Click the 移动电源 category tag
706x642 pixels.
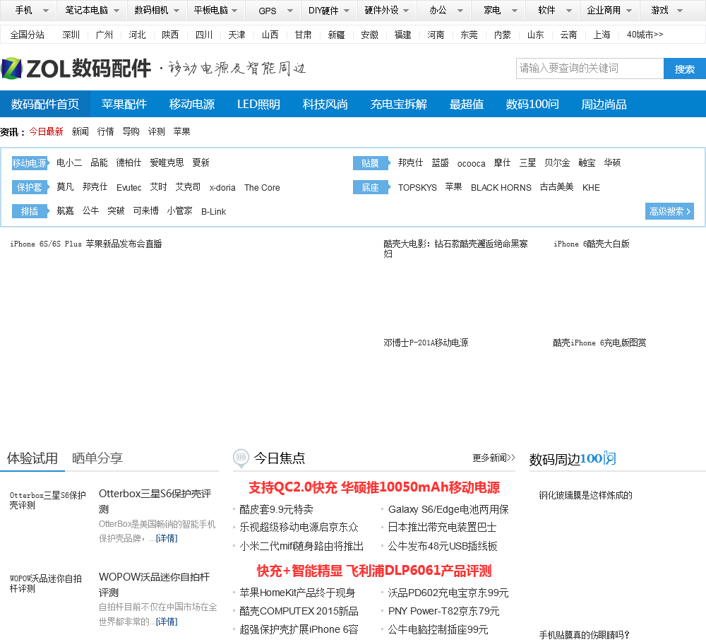(x=30, y=163)
